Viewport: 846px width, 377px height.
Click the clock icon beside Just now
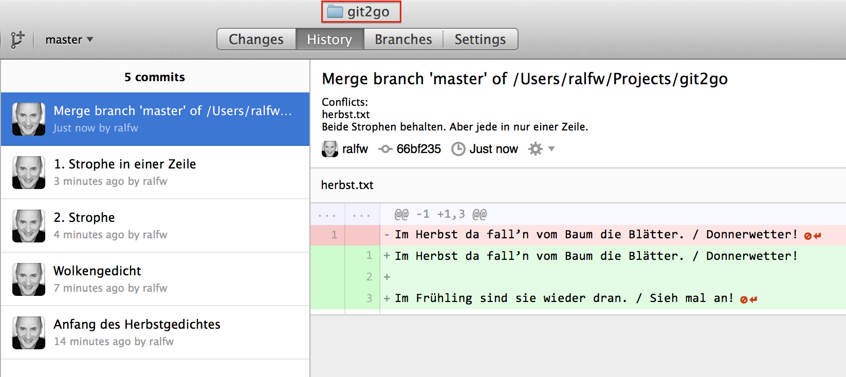[x=458, y=149]
